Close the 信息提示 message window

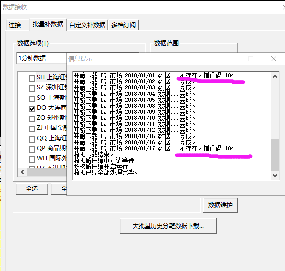pyautogui.click(x=274, y=59)
